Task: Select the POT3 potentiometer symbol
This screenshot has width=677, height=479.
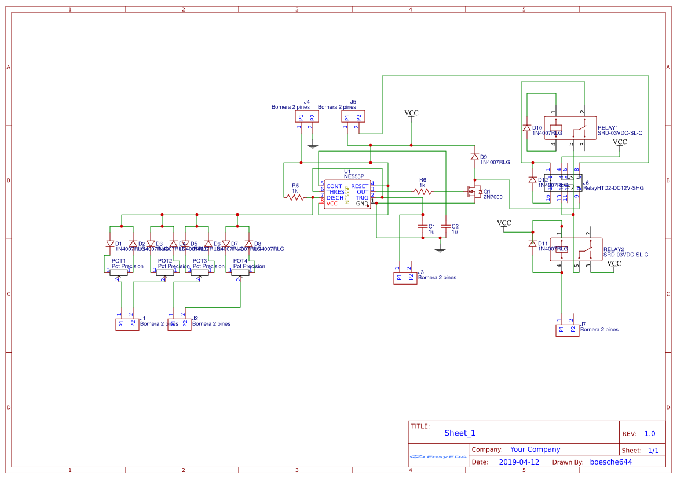Action: coord(199,272)
